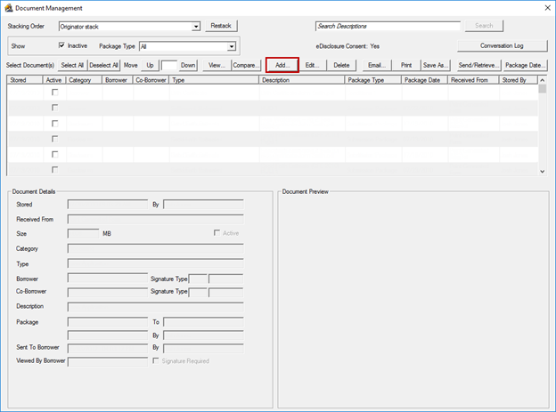
Task: Sort by the Borrower column header
Action: (118, 80)
